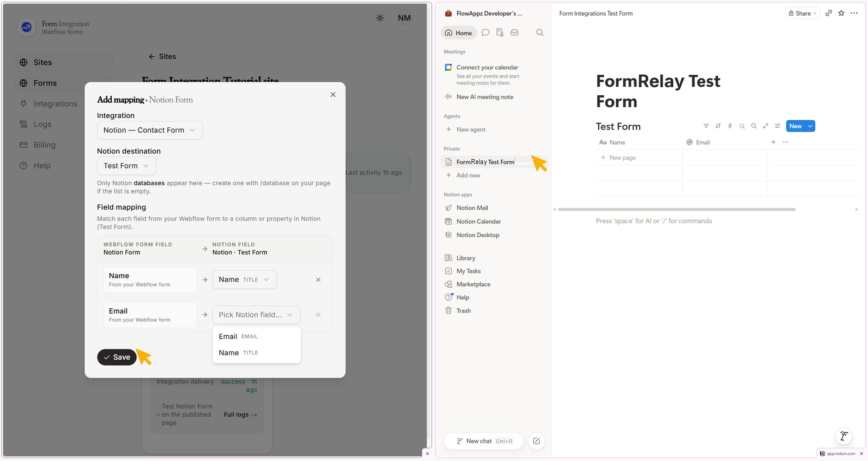Open the Notion meeting notes icon

pyautogui.click(x=500, y=33)
